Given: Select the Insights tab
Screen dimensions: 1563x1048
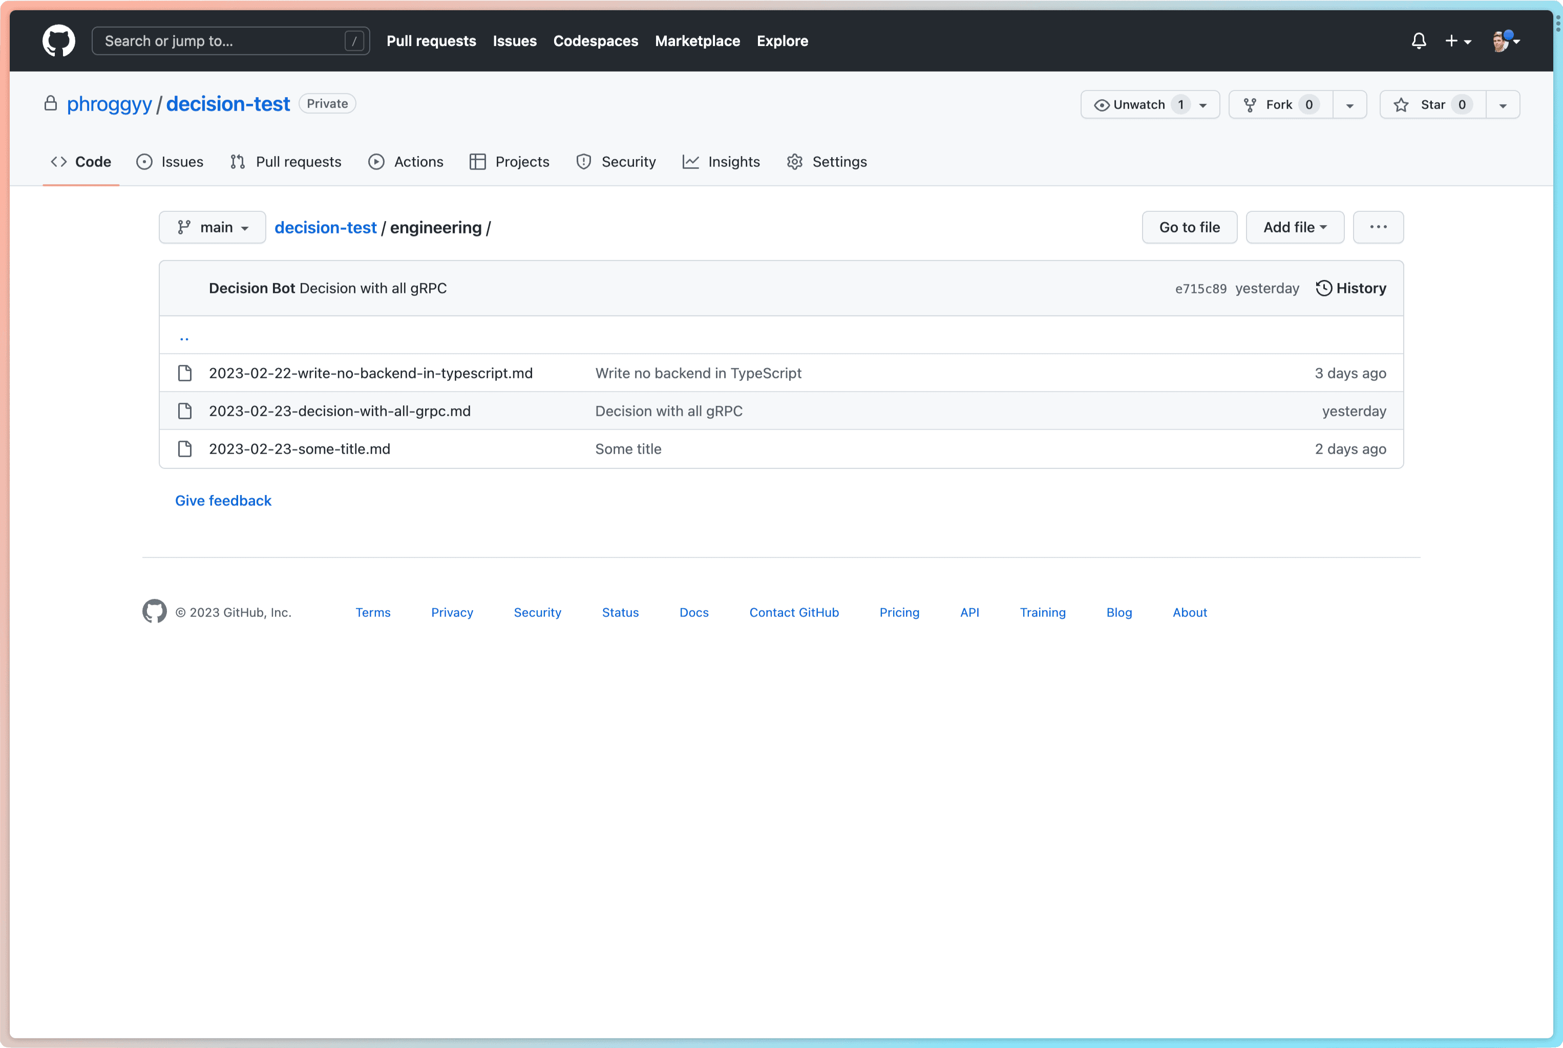Looking at the screenshot, I should point(722,162).
